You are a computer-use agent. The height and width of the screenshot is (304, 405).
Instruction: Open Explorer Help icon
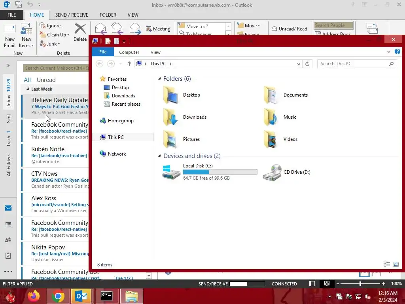[397, 52]
